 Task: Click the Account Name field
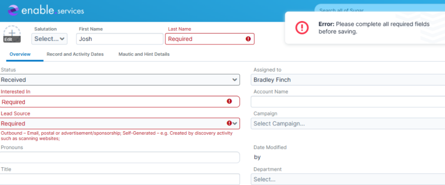point(348,101)
